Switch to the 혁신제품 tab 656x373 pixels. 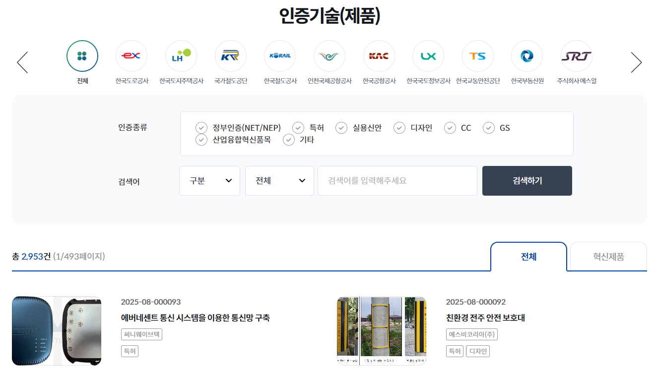click(x=608, y=257)
